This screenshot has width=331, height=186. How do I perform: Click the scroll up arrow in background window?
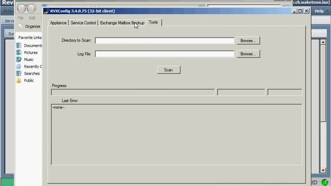[x=323, y=42]
